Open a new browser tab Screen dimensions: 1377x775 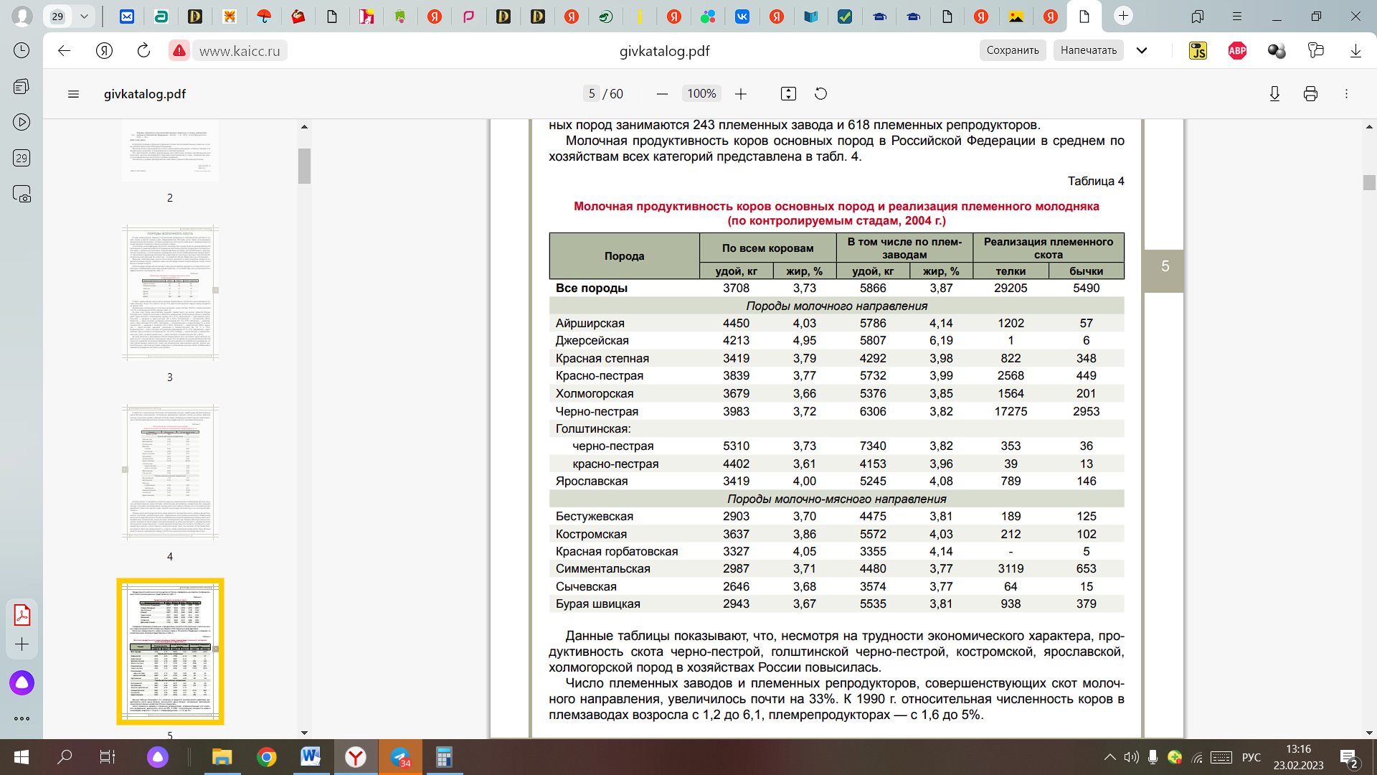(x=1123, y=16)
